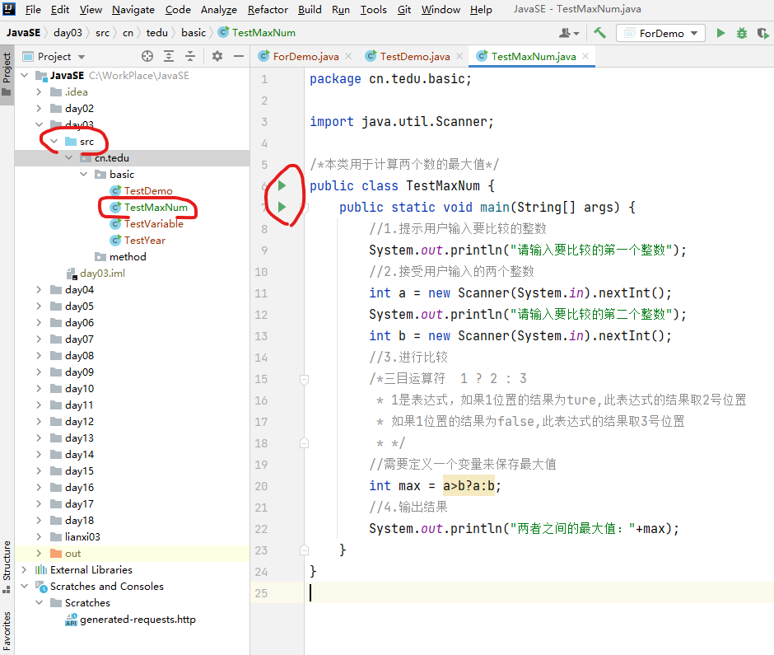Expand External Libraries node
The width and height of the screenshot is (774, 655).
[24, 569]
